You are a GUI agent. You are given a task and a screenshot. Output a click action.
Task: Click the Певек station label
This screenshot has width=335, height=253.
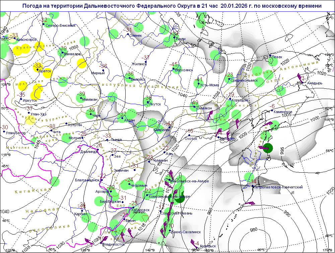click(x=276, y=57)
